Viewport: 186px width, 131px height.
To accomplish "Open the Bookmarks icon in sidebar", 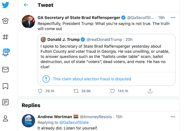I will click(5, 86).
